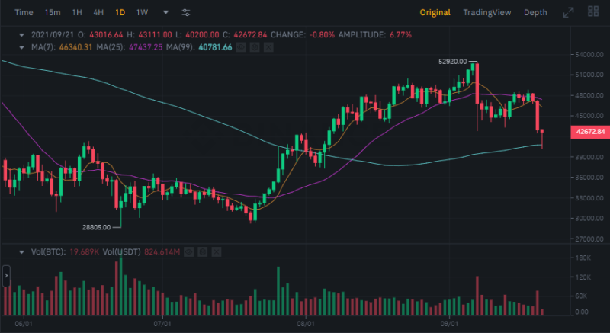Collapse the MA indicator legend row
This screenshot has height=333, width=610.
[22, 47]
